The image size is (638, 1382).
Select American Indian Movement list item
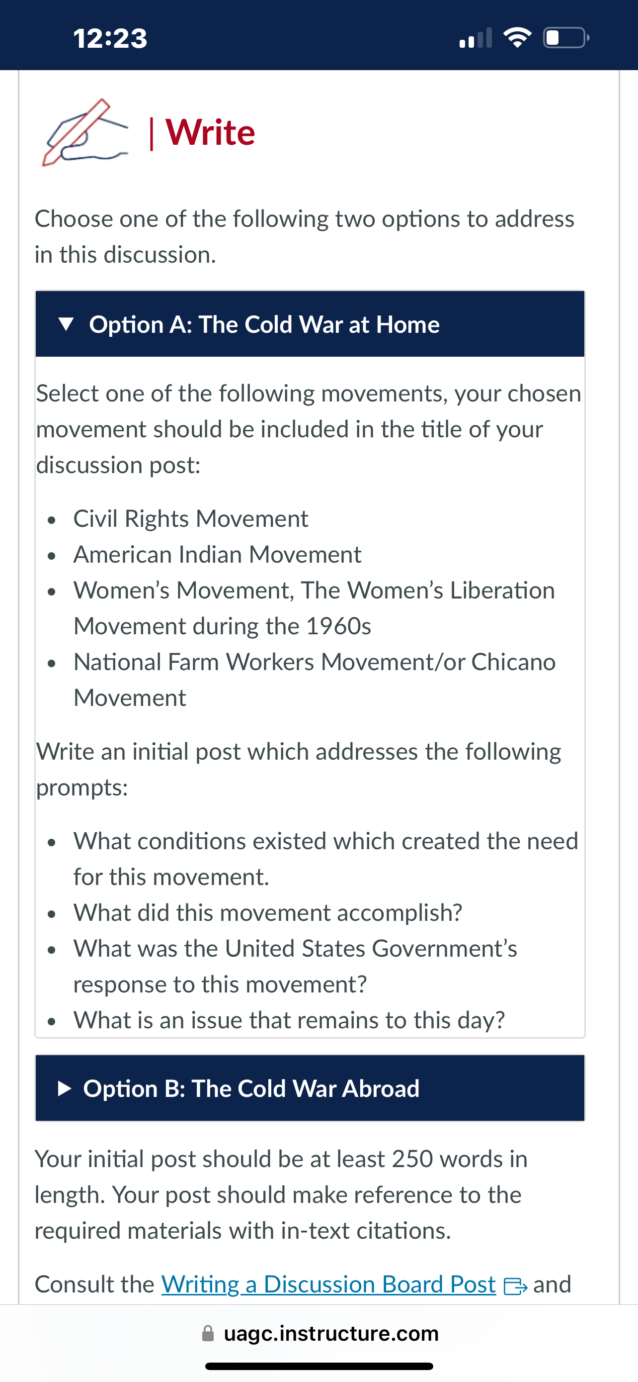click(x=218, y=555)
